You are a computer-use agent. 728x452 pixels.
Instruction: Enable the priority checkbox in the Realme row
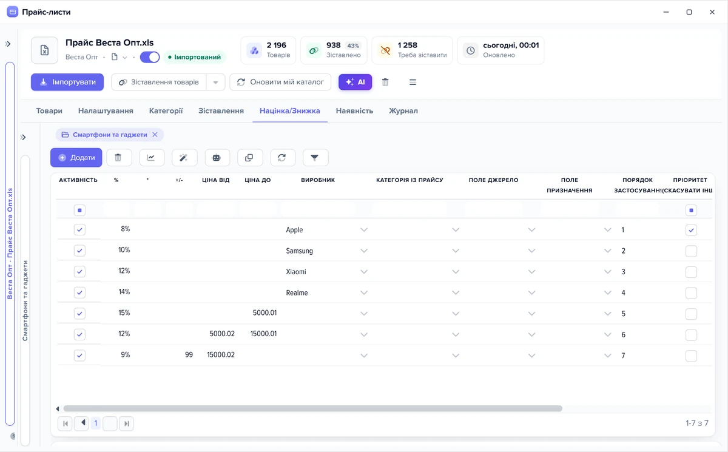click(x=691, y=293)
